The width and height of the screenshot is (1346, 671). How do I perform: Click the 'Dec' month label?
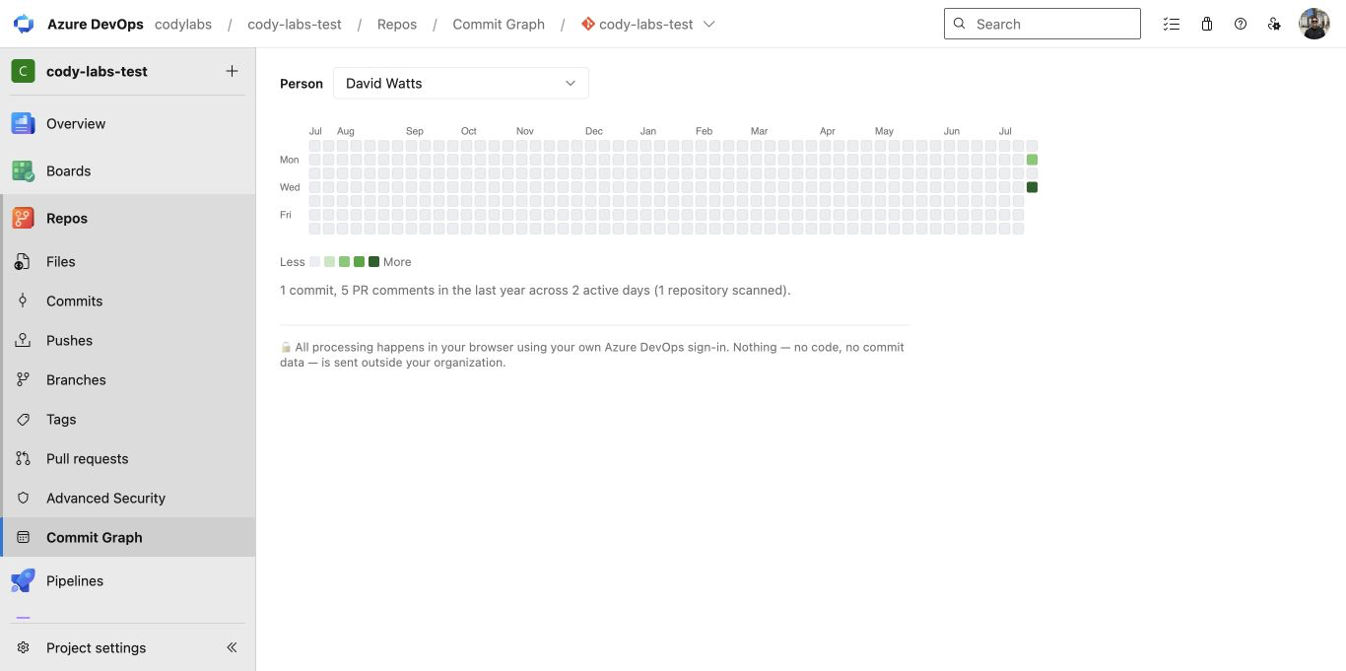click(x=593, y=131)
